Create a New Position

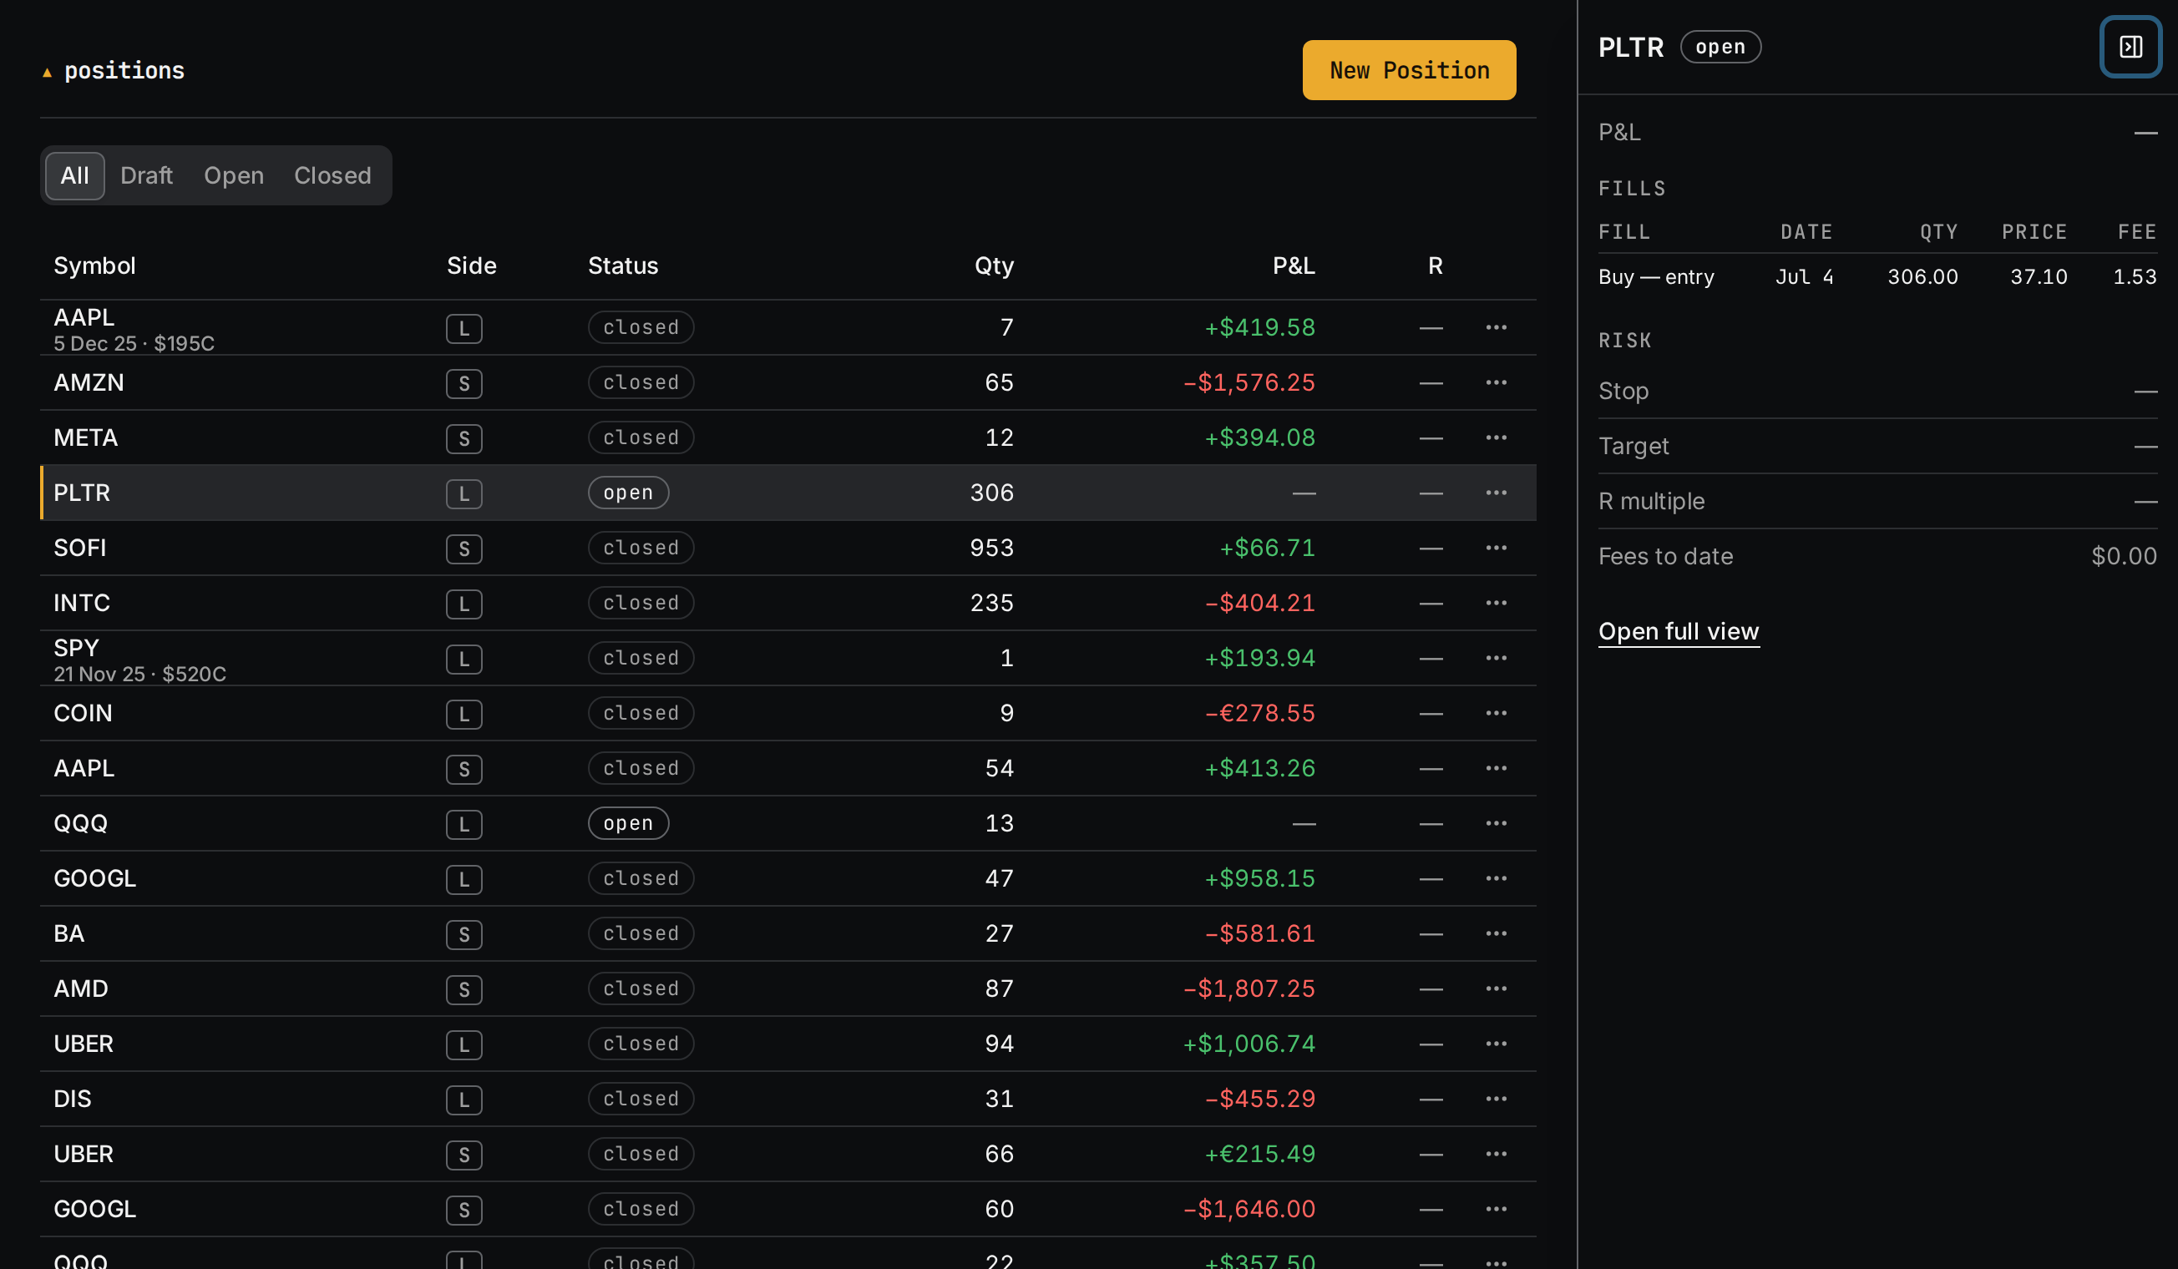[1409, 70]
